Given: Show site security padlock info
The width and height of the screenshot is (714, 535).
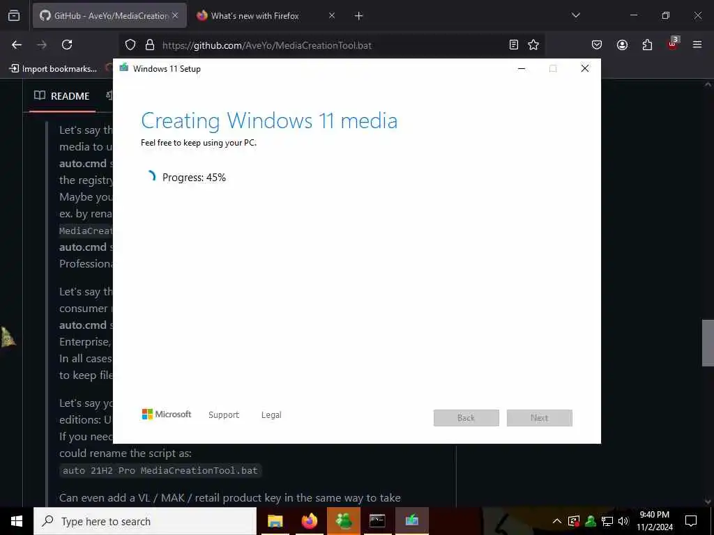Looking at the screenshot, I should pos(150,45).
